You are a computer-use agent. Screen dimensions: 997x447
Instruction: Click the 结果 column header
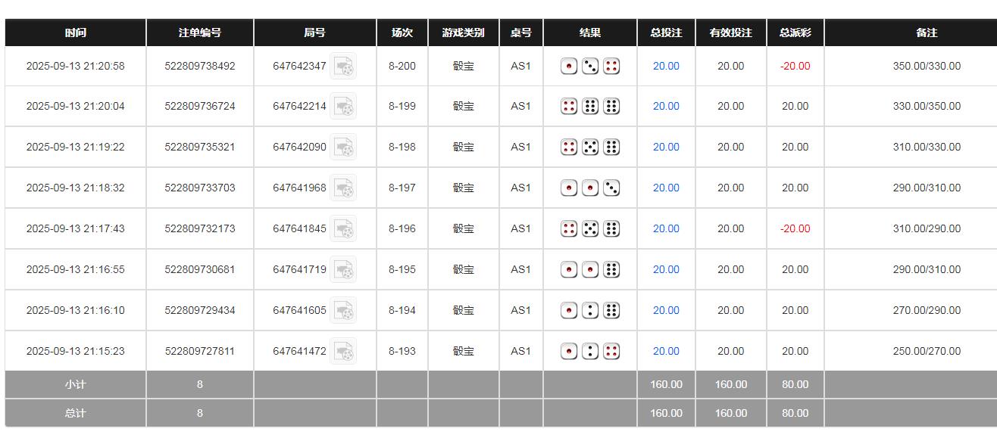(590, 33)
